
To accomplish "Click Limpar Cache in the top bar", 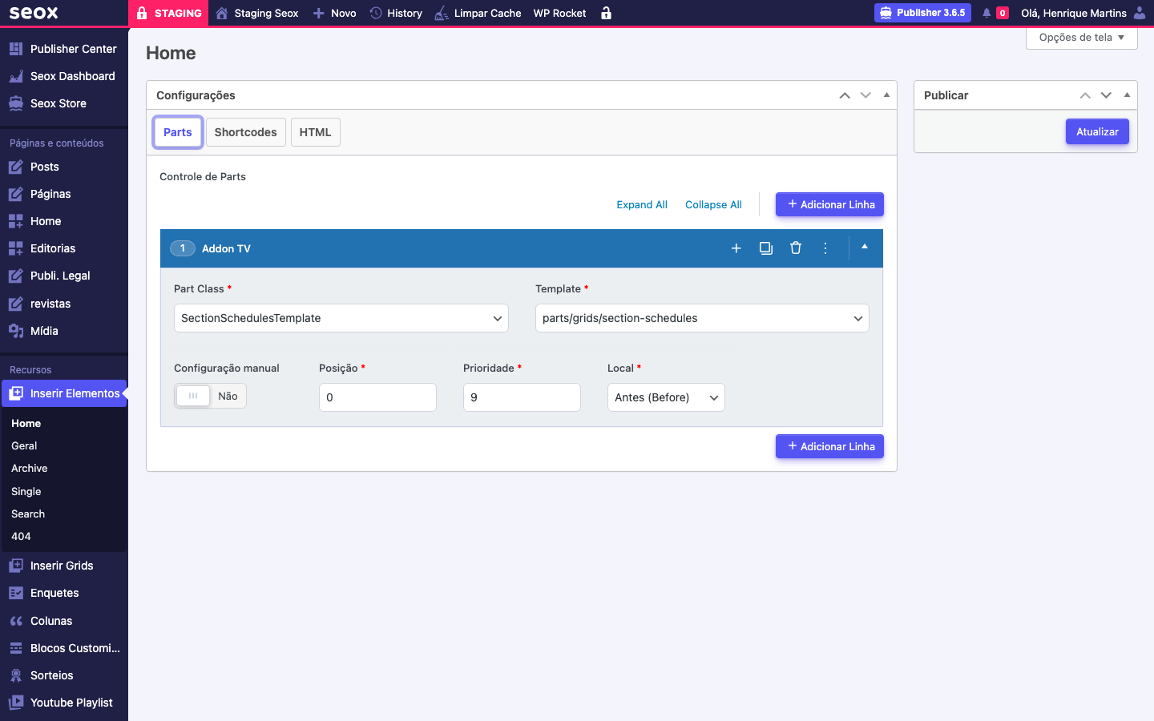I will click(x=478, y=13).
